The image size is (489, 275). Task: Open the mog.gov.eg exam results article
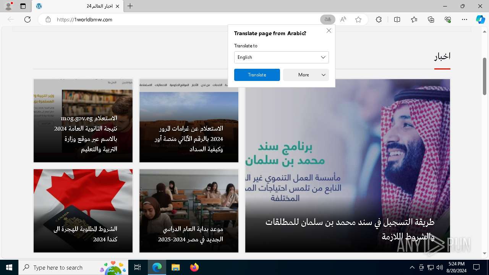[x=83, y=121]
